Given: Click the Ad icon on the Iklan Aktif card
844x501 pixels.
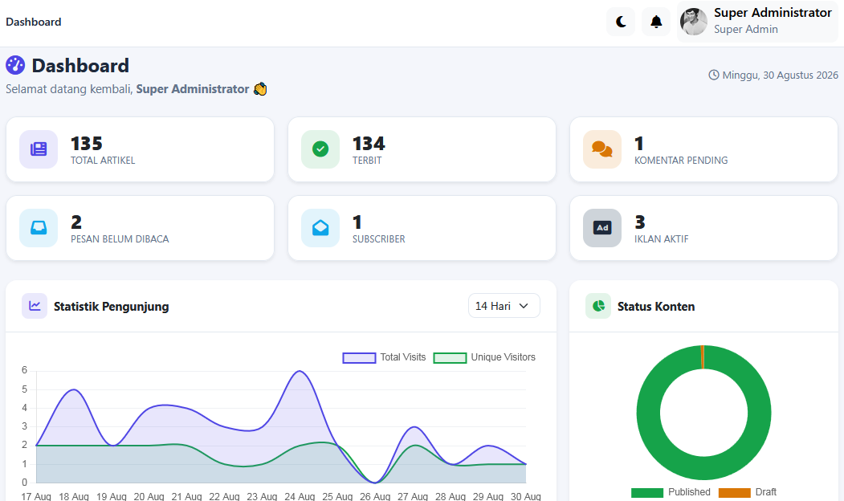Looking at the screenshot, I should [601, 228].
